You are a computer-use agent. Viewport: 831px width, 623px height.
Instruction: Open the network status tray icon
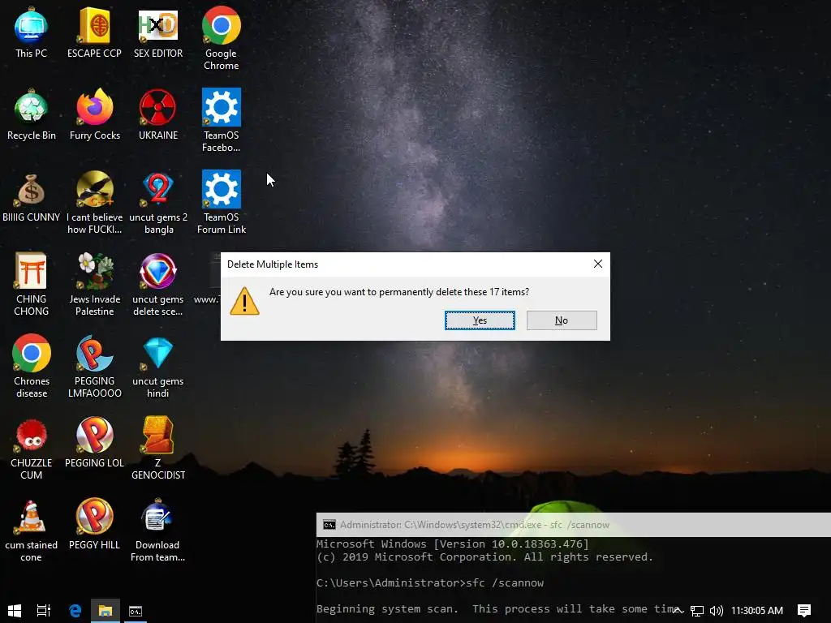pos(697,611)
